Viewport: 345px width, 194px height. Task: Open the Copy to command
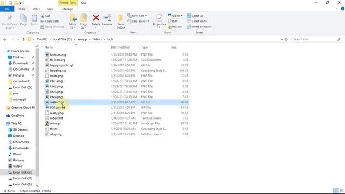click(x=84, y=22)
